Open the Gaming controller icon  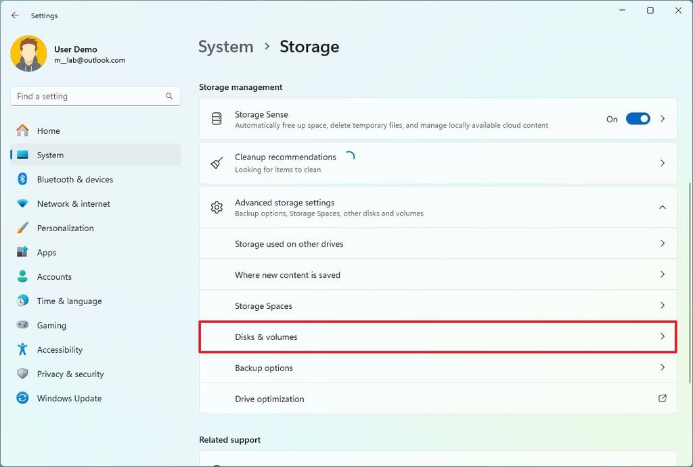click(22, 325)
